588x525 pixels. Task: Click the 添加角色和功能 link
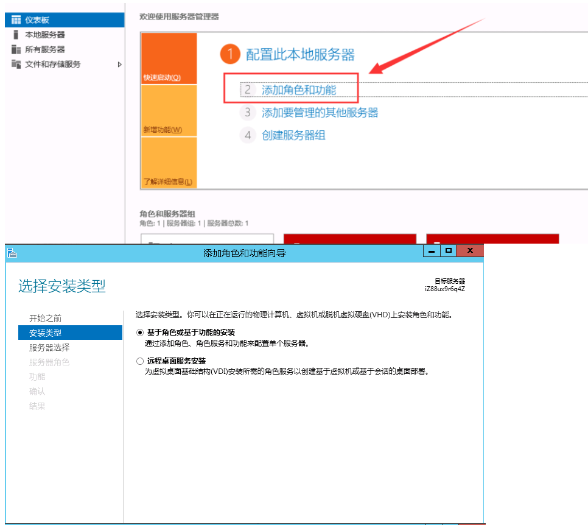298,90
